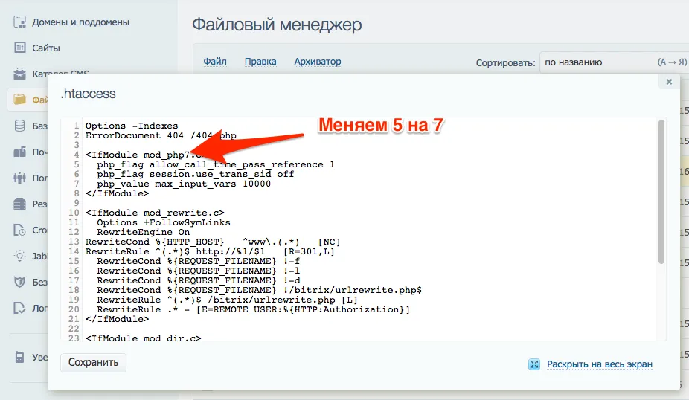
Task: Click the Сохранить button
Action: [x=93, y=363]
